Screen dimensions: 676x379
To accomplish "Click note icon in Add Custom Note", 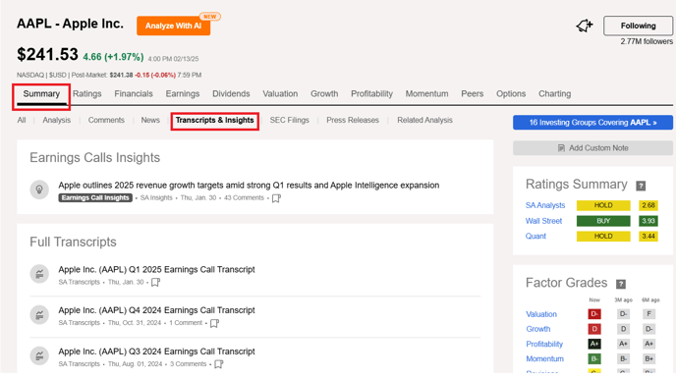I will point(561,148).
